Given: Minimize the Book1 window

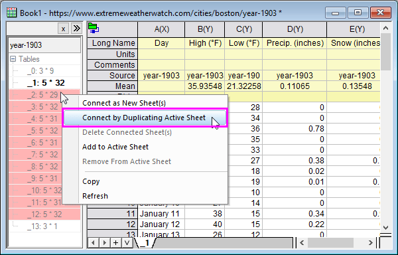Looking at the screenshot, I should click(335, 13).
